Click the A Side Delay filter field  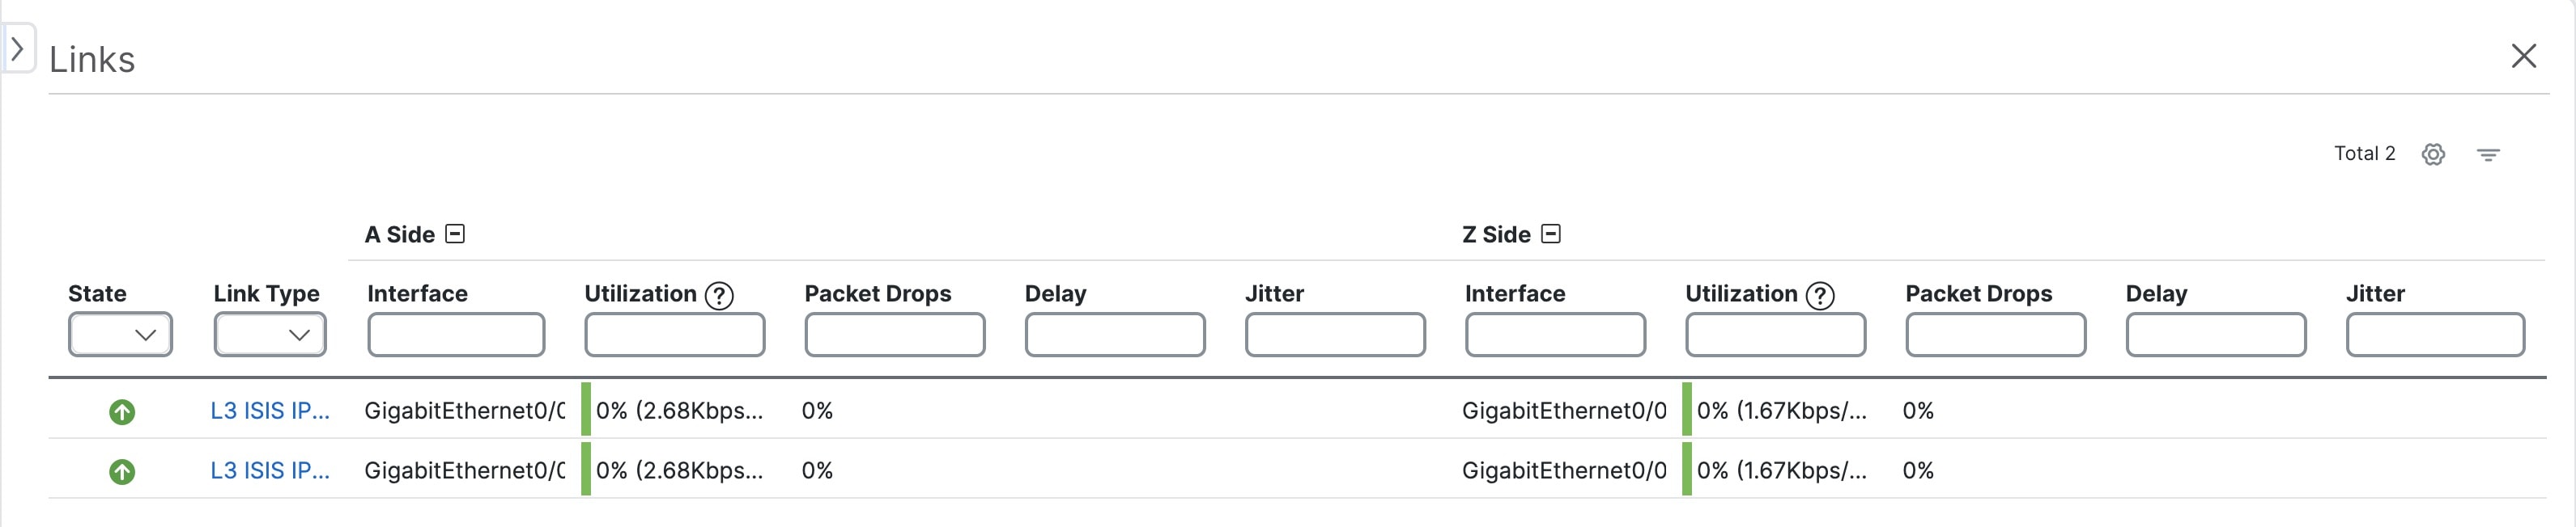(1114, 335)
